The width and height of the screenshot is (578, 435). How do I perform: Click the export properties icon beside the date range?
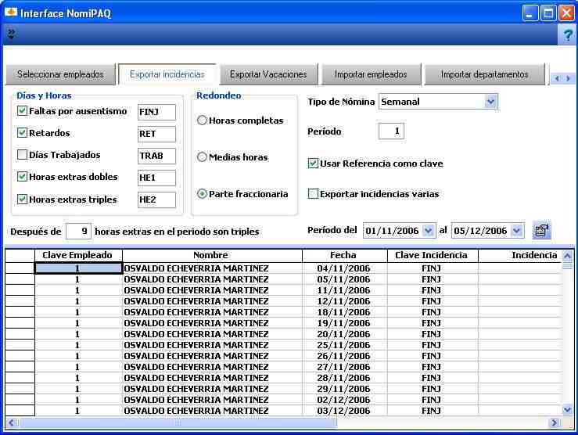point(542,230)
